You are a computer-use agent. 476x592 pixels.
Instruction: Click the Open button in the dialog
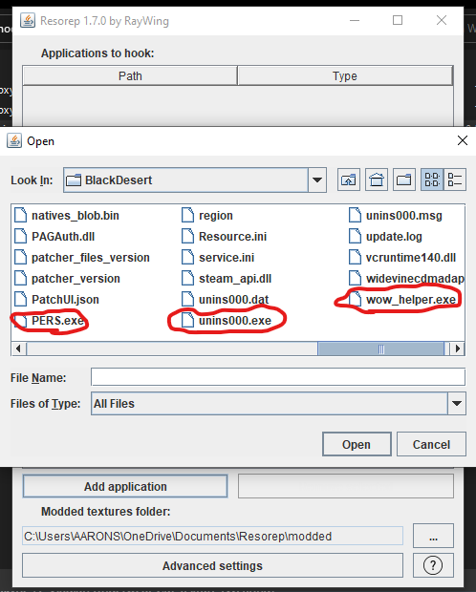pos(357,444)
